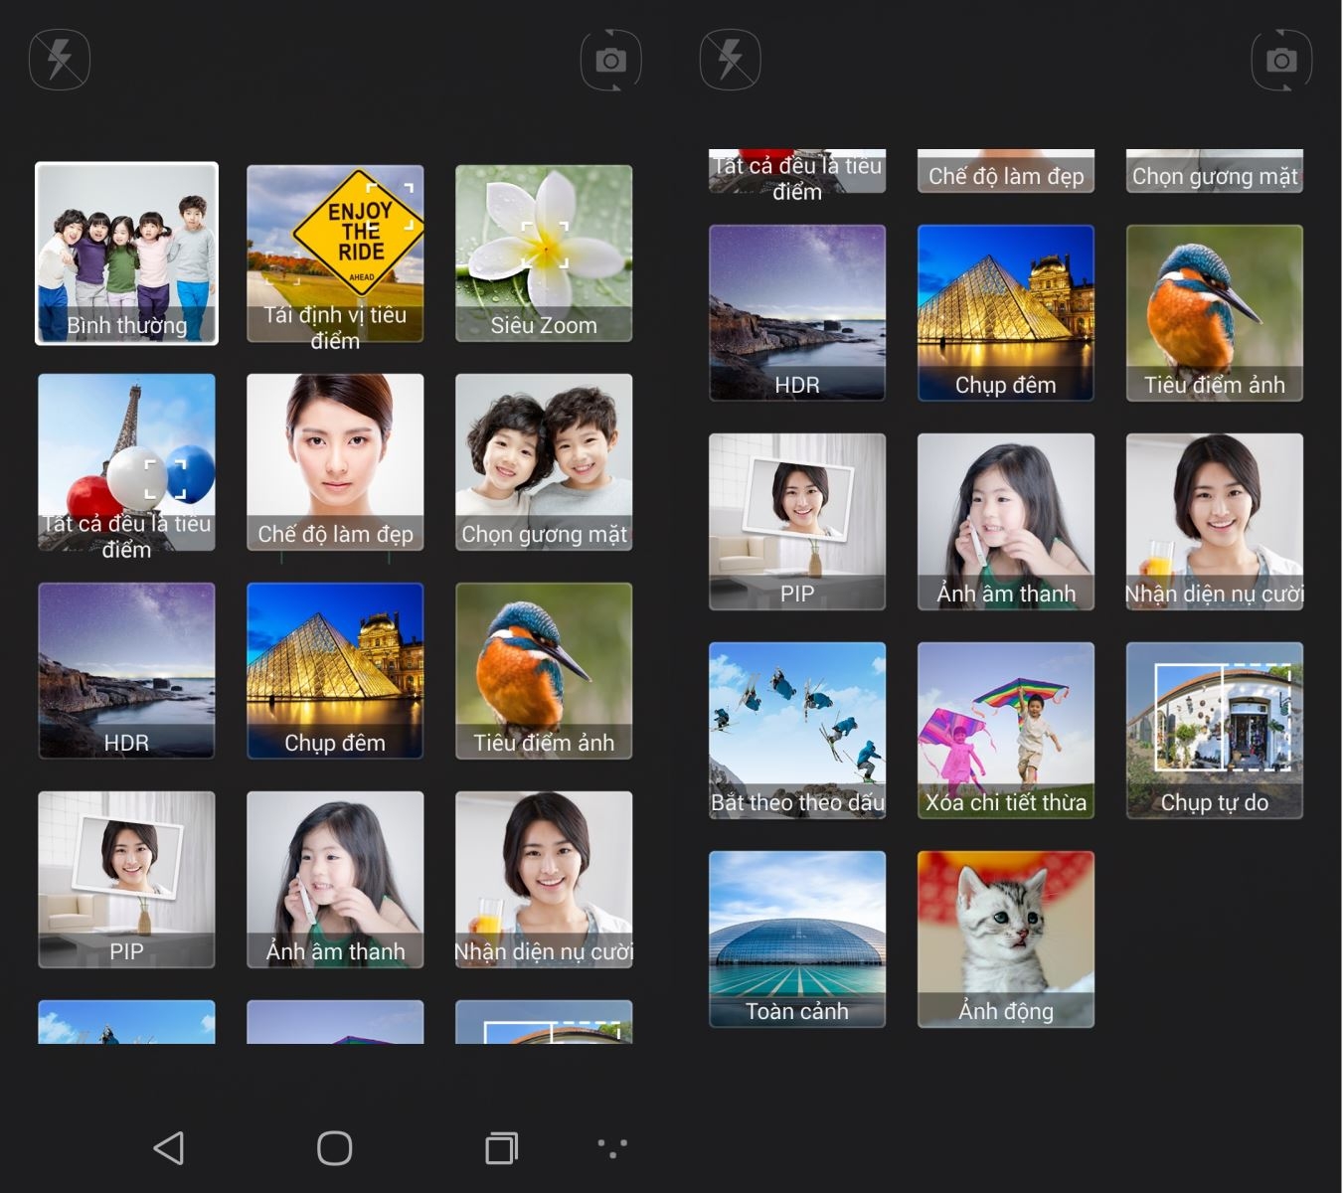Open the Xóa chi tiết thừa mode
Screen dimensions: 1344x1193
pos(1006,731)
